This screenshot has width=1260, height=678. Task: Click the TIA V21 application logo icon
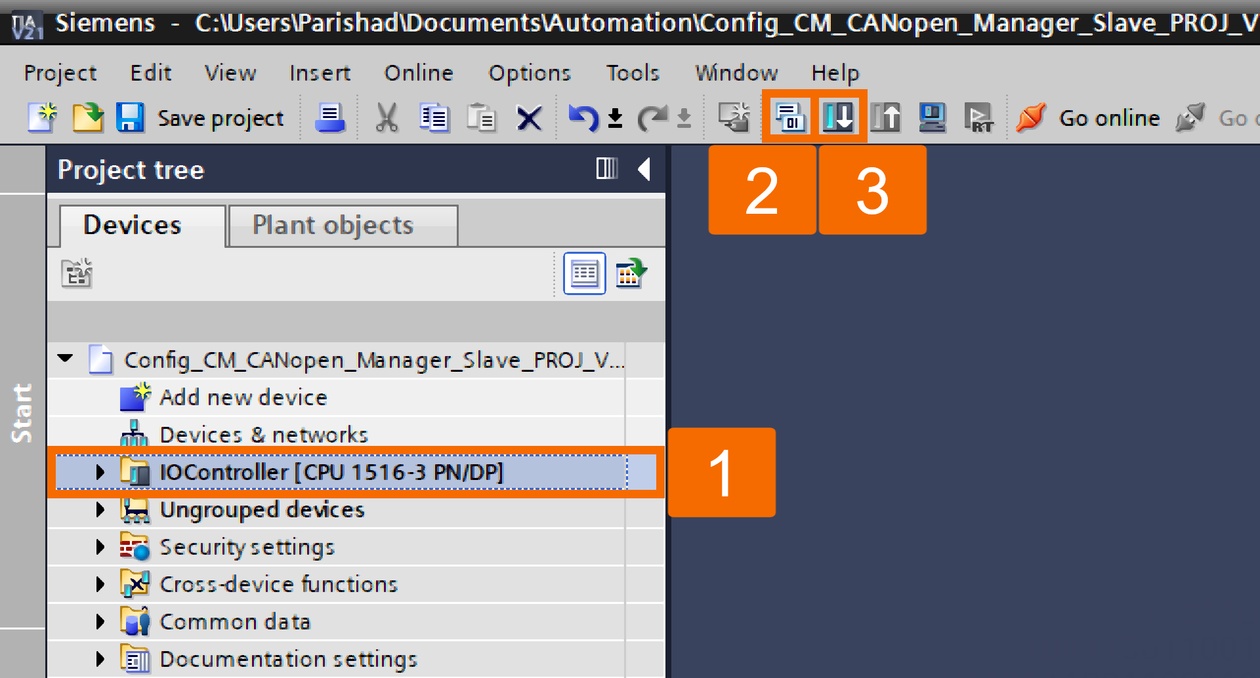(x=27, y=26)
